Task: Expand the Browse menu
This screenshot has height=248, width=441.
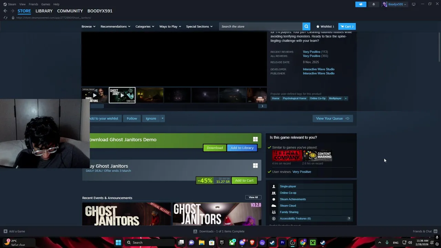Action: tap(89, 27)
